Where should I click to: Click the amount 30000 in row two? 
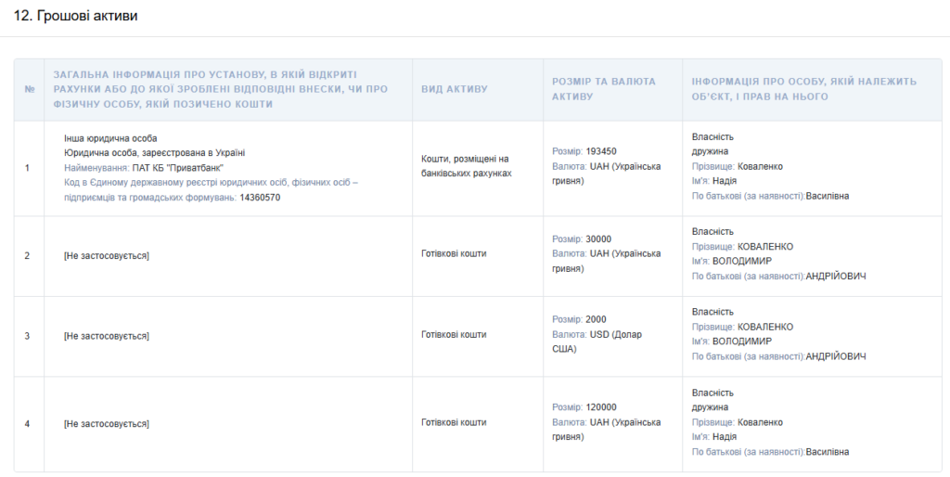(598, 238)
